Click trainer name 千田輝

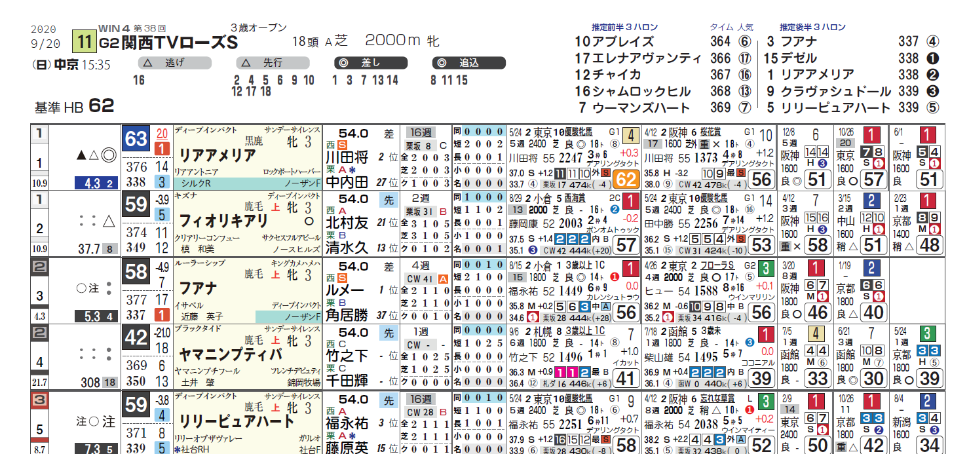(347, 381)
